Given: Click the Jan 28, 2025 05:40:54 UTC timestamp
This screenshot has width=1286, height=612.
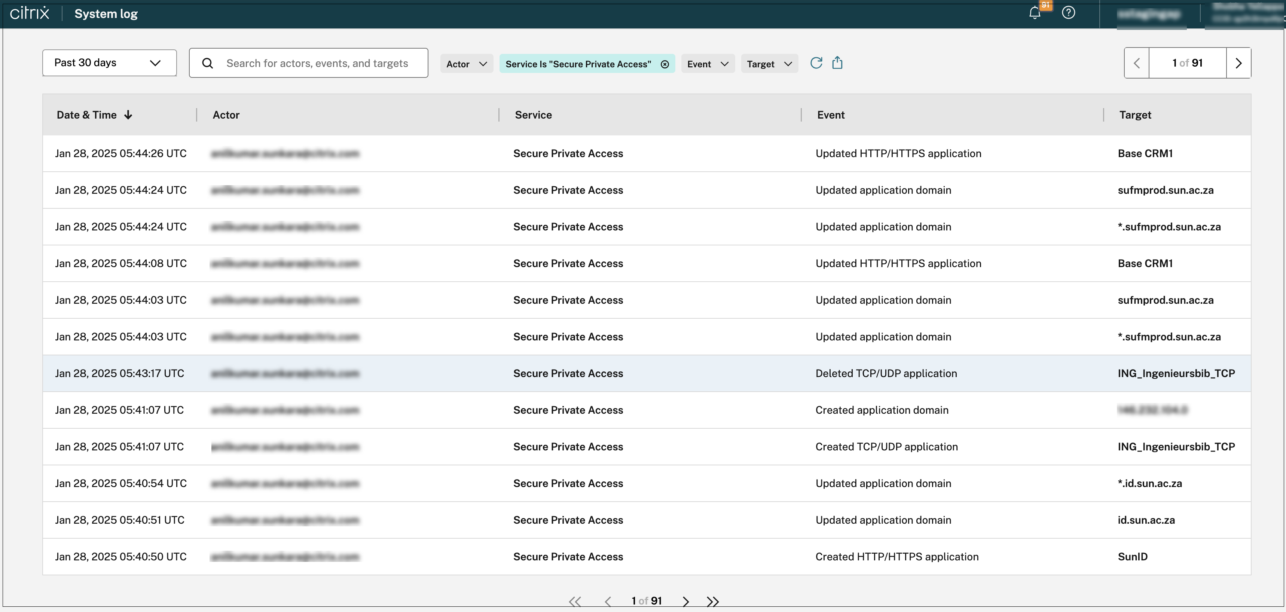Looking at the screenshot, I should [121, 483].
